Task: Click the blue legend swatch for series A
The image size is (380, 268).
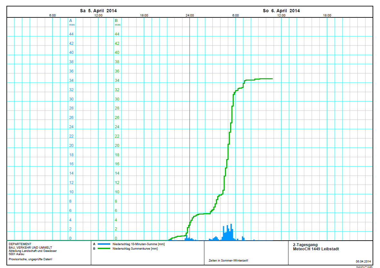Action: (104, 244)
